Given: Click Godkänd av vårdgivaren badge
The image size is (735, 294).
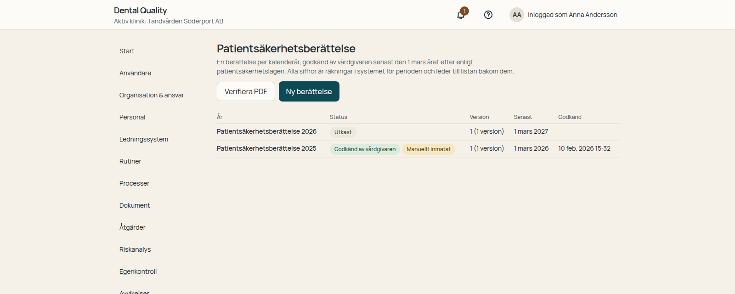Looking at the screenshot, I should pyautogui.click(x=365, y=149).
